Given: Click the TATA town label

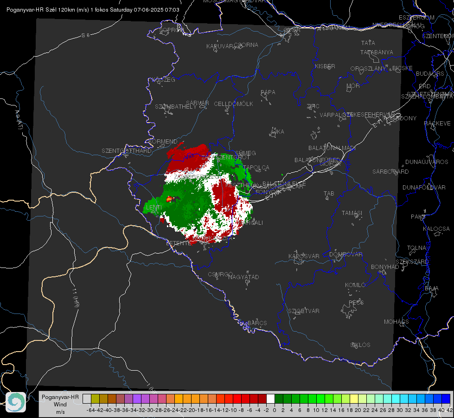Looking at the screenshot, I should [368, 43].
